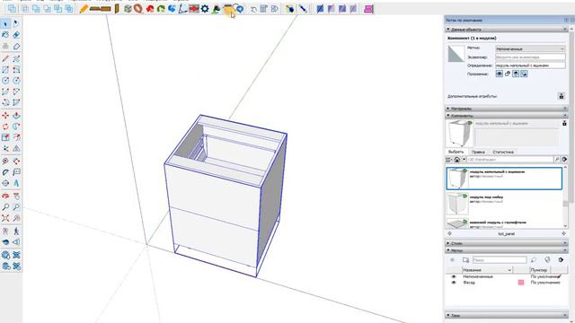This screenshot has width=575, height=323.
Task: Click the Zoom Extents tool
Action: (5, 218)
